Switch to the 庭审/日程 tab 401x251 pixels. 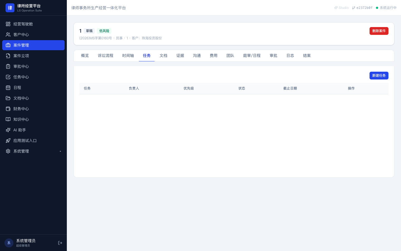tap(252, 55)
